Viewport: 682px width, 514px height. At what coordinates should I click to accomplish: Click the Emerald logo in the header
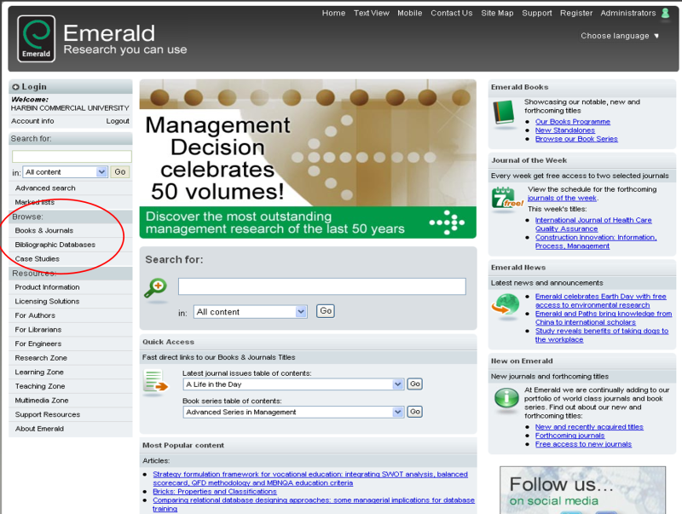tap(36, 38)
